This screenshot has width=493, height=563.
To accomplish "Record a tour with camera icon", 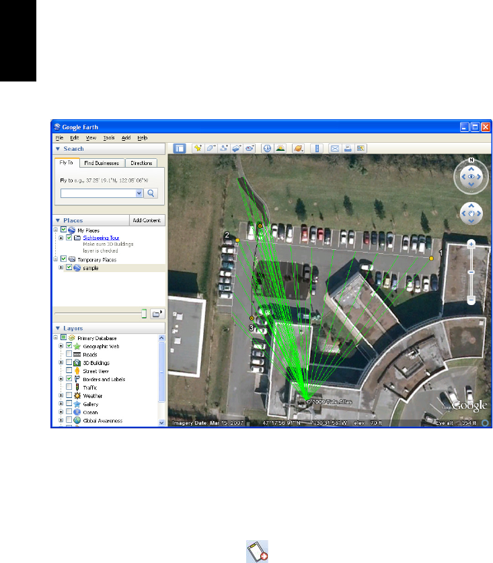I will 250,148.
